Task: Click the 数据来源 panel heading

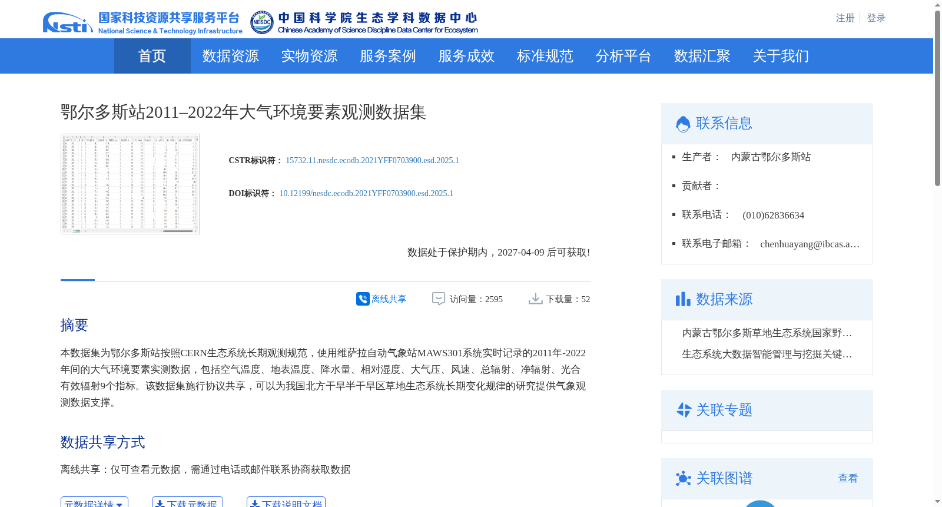Action: pyautogui.click(x=724, y=299)
